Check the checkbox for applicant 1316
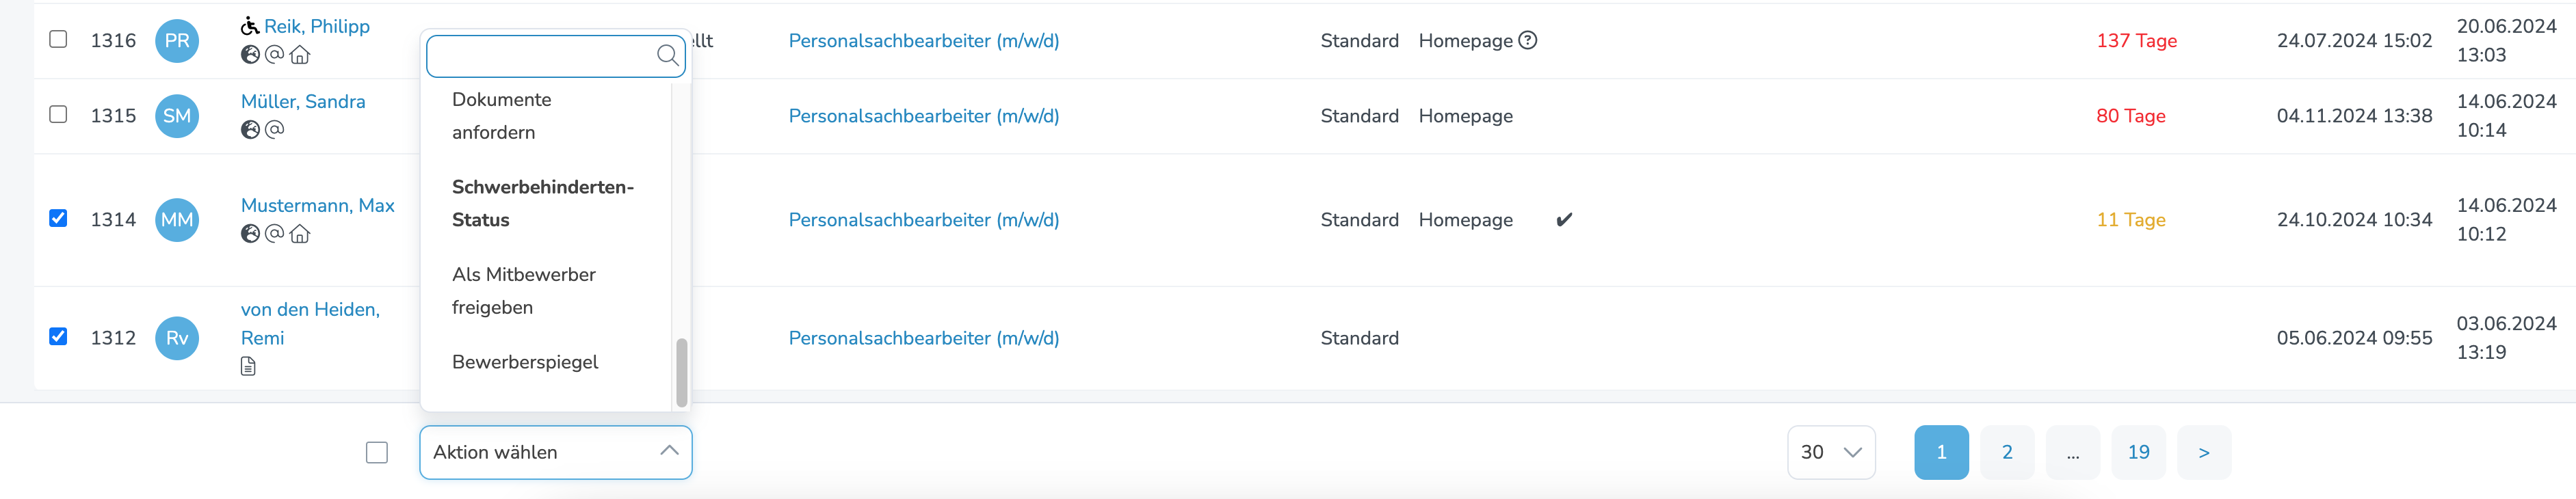This screenshot has height=499, width=2576. click(58, 39)
